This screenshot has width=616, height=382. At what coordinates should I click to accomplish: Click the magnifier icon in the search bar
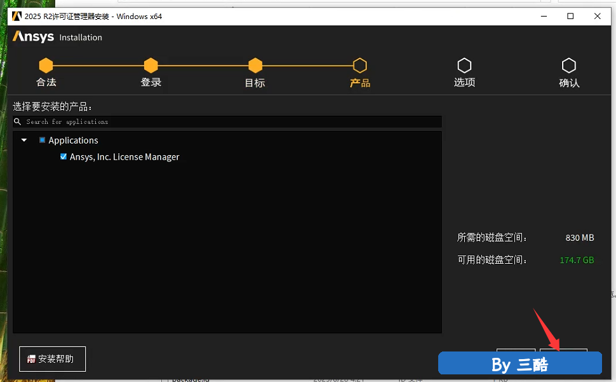click(x=17, y=121)
